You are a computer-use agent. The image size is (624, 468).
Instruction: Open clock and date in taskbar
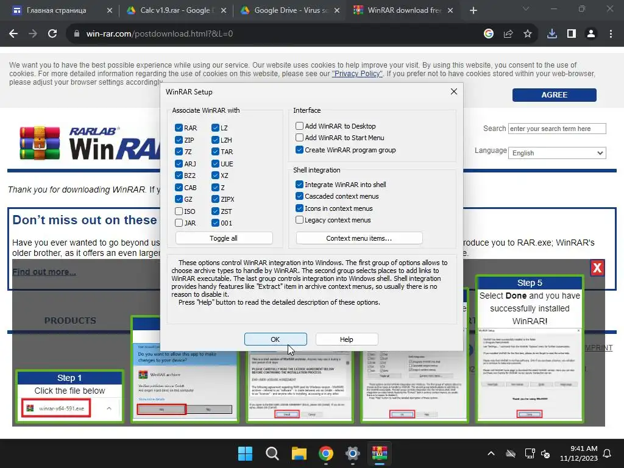(x=579, y=453)
